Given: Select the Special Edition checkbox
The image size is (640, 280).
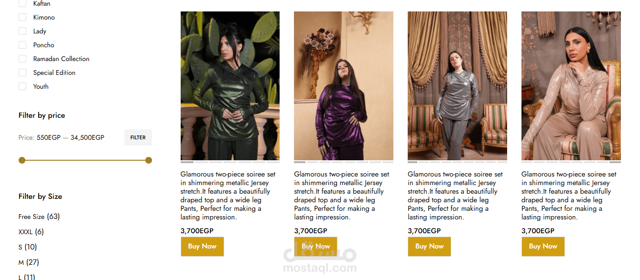Looking at the screenshot, I should [22, 73].
